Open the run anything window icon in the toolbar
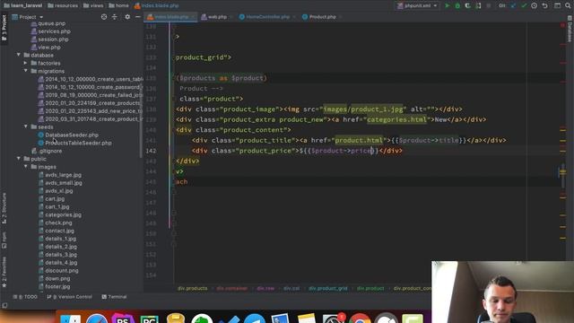574x323 pixels. click(x=557, y=6)
